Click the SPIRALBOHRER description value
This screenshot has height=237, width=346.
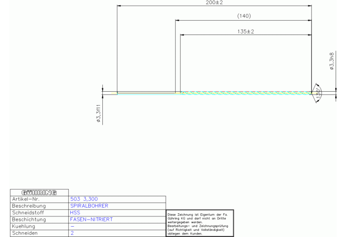(x=89, y=205)
